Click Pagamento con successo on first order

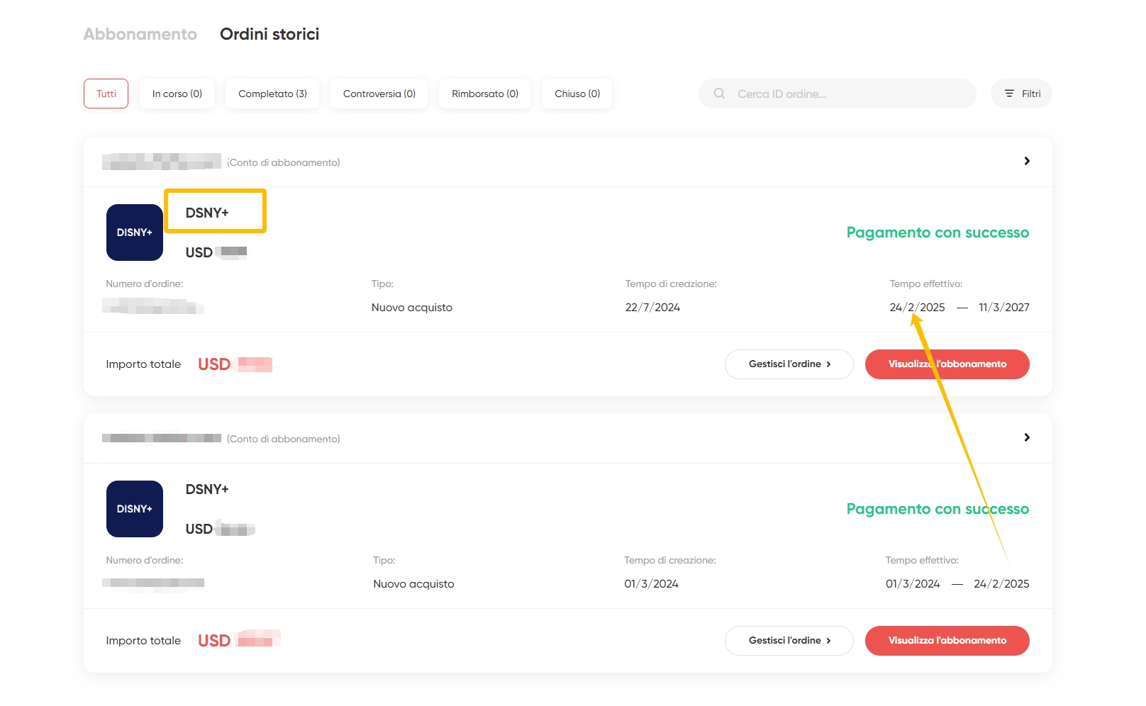[x=938, y=232]
